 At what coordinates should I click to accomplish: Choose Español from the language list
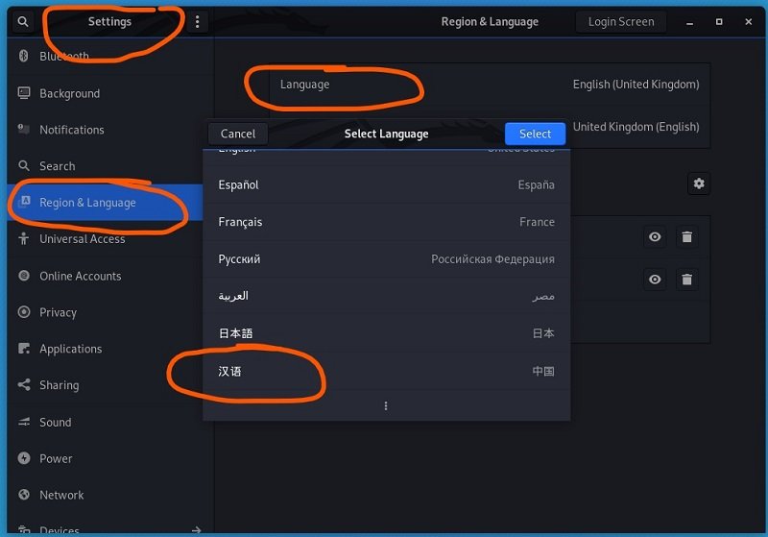[386, 184]
